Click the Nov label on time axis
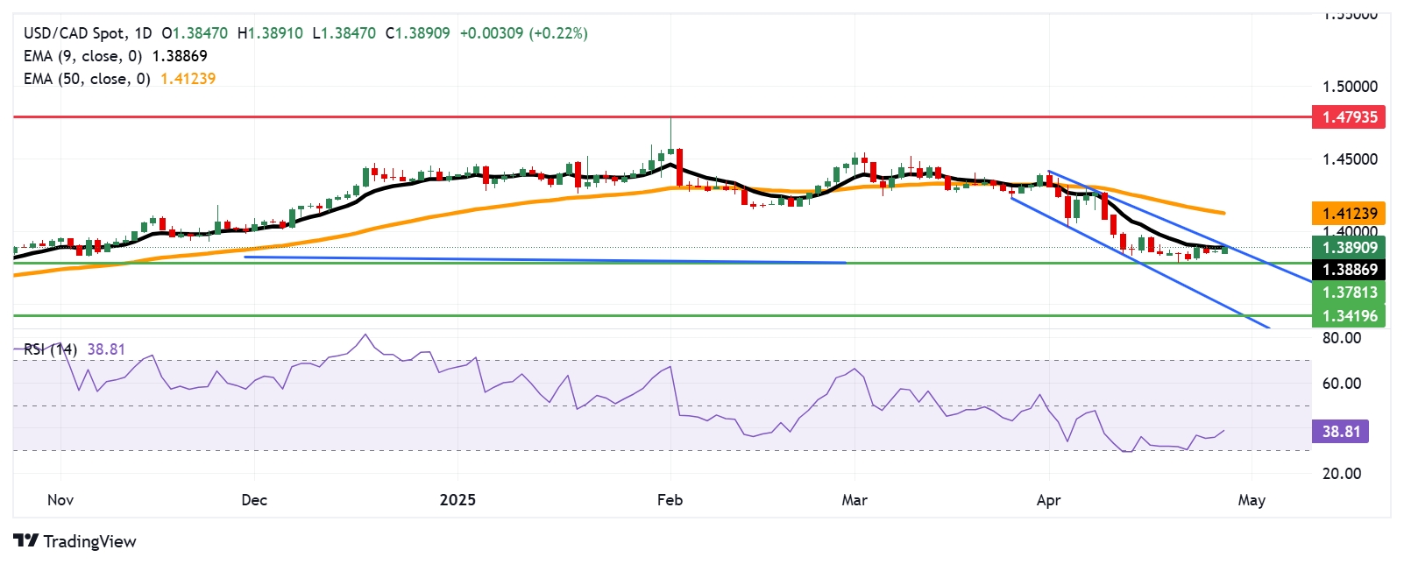The width and height of the screenshot is (1404, 564). (60, 500)
